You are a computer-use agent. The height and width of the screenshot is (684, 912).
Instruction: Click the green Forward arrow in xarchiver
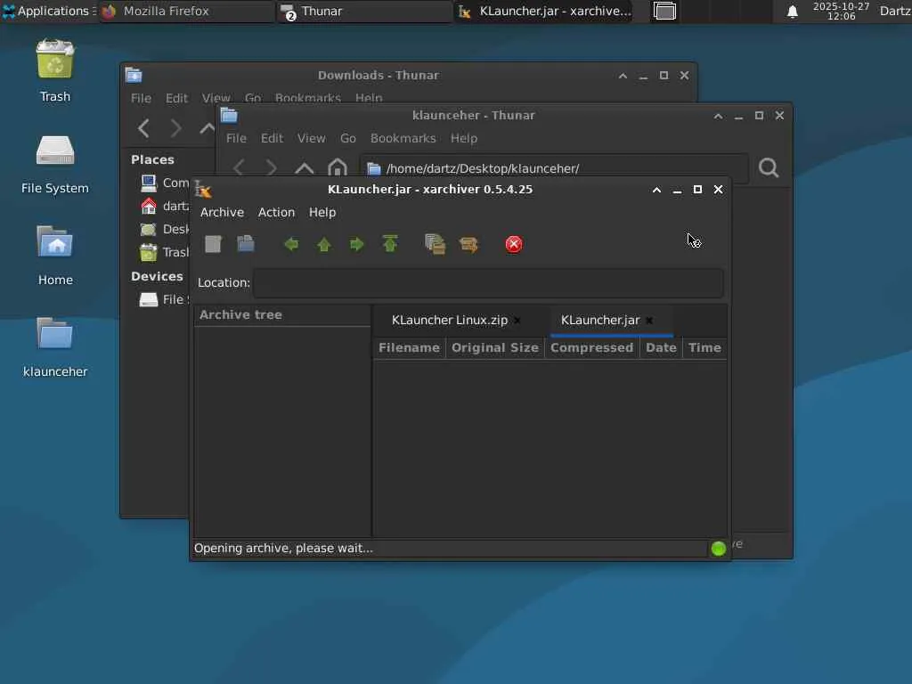356,244
